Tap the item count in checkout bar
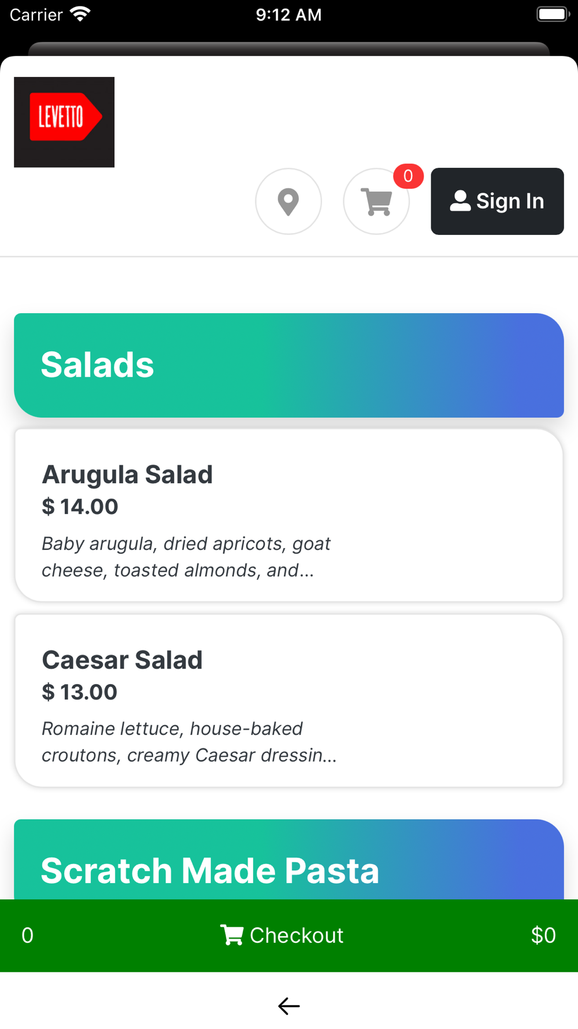578x1029 pixels. tap(27, 935)
